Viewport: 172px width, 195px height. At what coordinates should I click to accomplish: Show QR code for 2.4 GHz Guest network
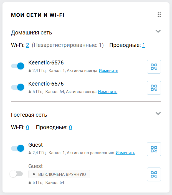154,149
